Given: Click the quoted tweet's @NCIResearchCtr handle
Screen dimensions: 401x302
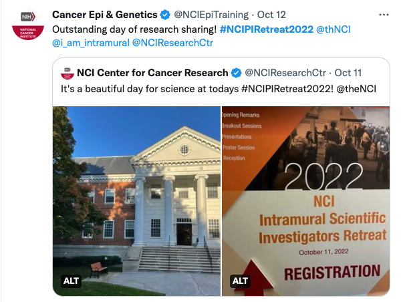Looking at the screenshot, I should (x=285, y=73).
